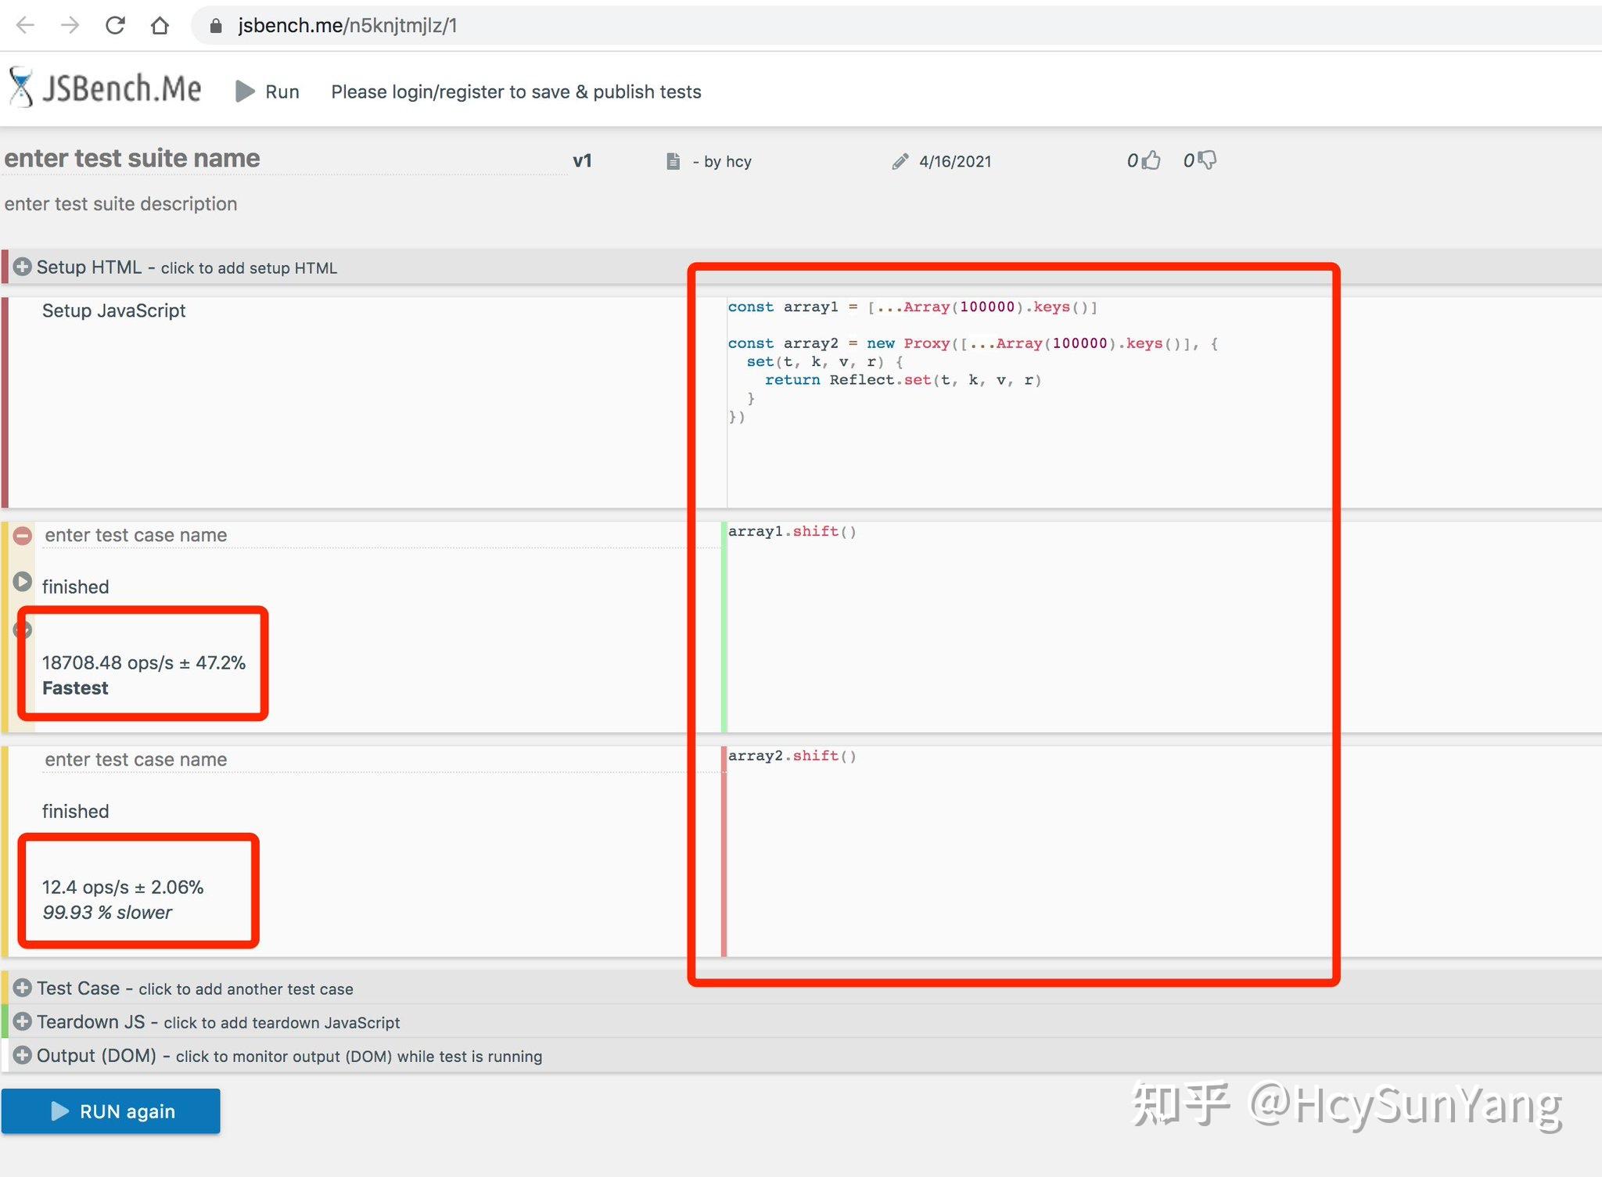This screenshot has height=1177, width=1602.
Task: Remove first test case with minus icon
Action: tap(23, 536)
